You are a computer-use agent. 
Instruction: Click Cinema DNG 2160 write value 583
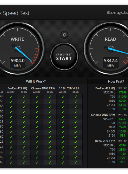pos(122,136)
